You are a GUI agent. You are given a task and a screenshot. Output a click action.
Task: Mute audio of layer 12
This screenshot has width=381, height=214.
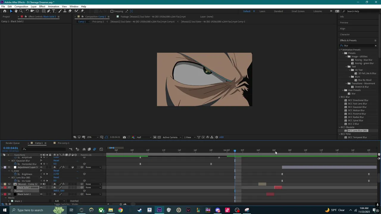44,184
